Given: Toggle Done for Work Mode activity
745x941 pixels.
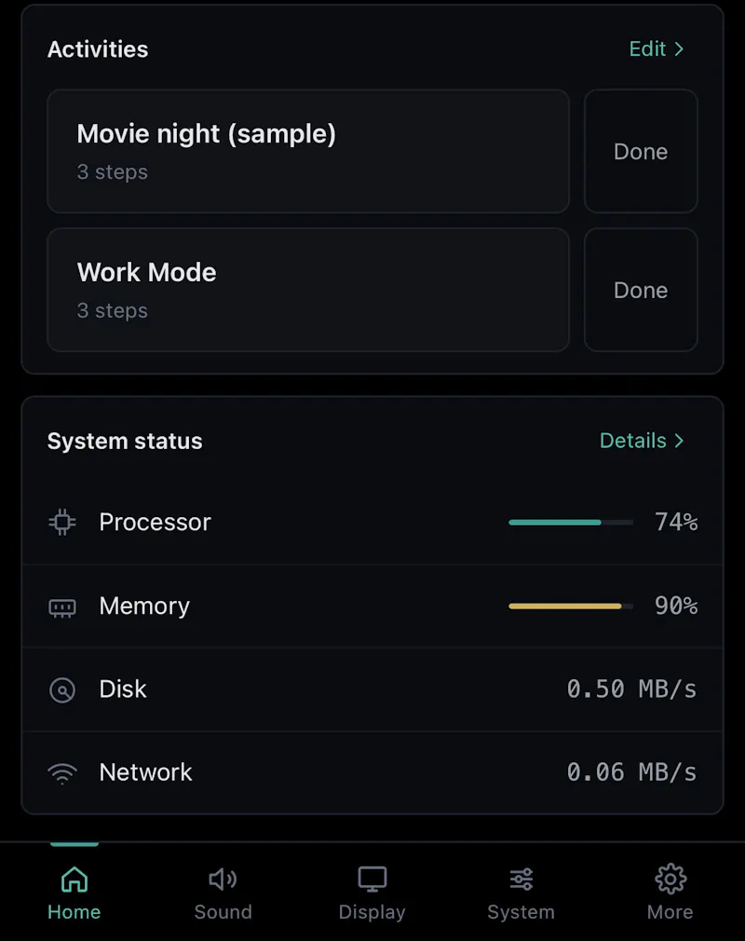Looking at the screenshot, I should 641,290.
